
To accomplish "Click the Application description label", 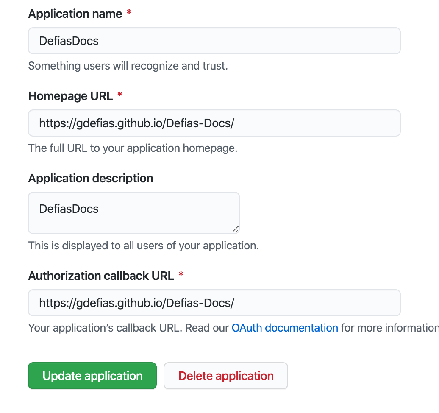I will (x=90, y=178).
